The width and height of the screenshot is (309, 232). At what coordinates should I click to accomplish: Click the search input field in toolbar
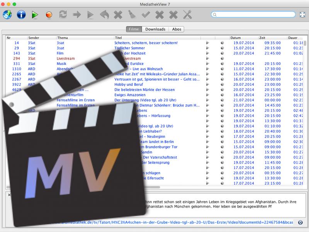tap(253, 14)
